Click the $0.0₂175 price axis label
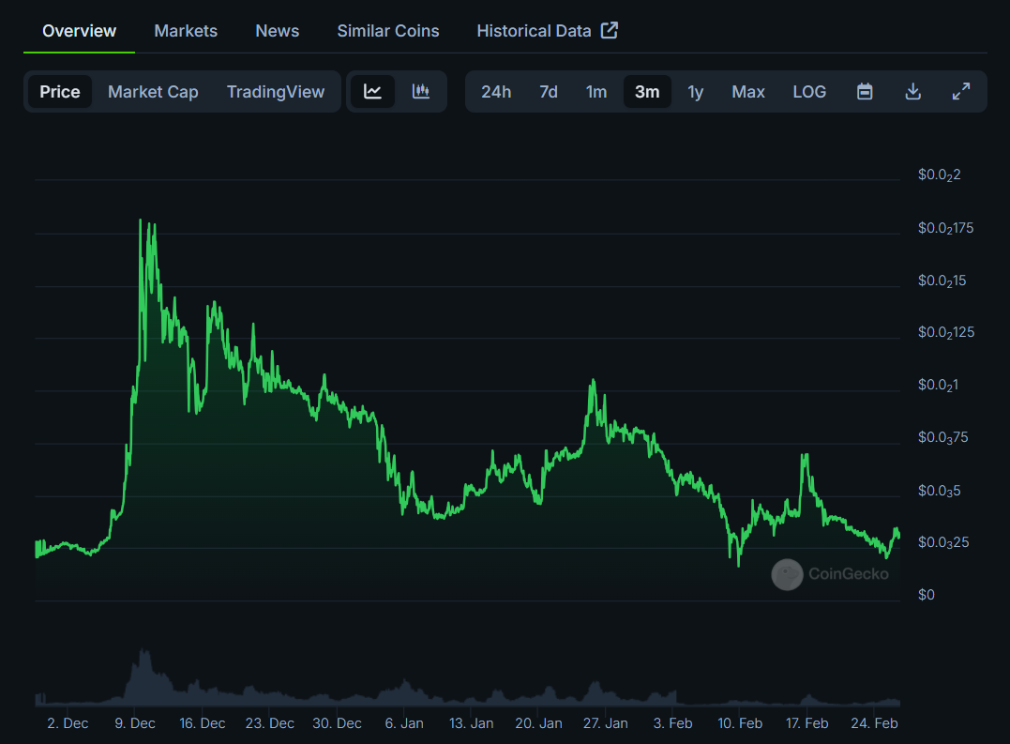1010x744 pixels. (945, 228)
